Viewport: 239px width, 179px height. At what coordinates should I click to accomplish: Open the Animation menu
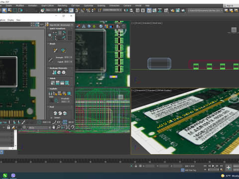[33, 5]
